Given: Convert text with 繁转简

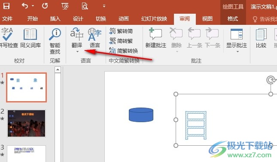Looking at the screenshot, I should tap(121, 31).
